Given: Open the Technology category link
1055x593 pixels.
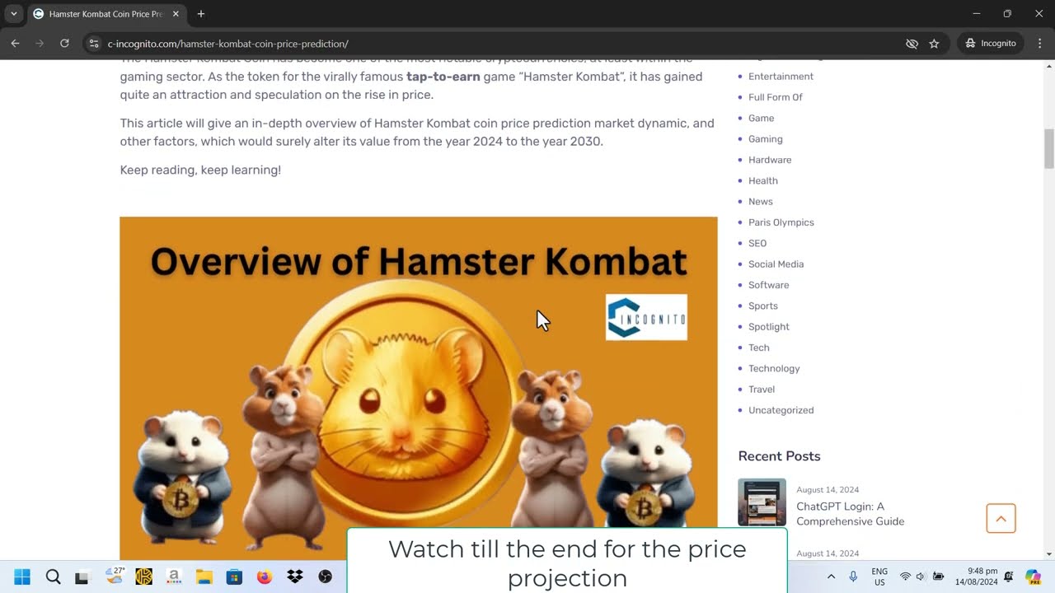Looking at the screenshot, I should [x=774, y=369].
